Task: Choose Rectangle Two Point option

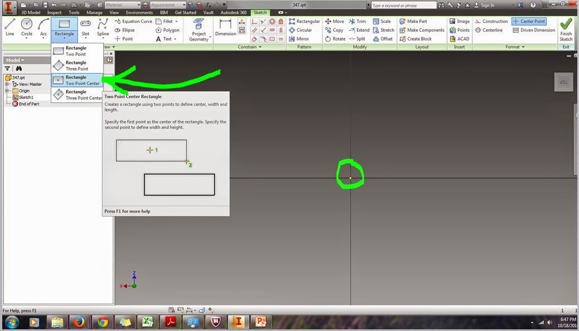Action: pos(77,51)
